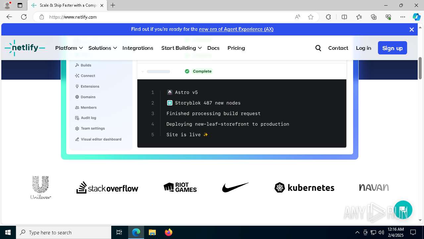424x239 pixels.
Task: Launch Firefox from taskbar
Action: click(x=169, y=232)
